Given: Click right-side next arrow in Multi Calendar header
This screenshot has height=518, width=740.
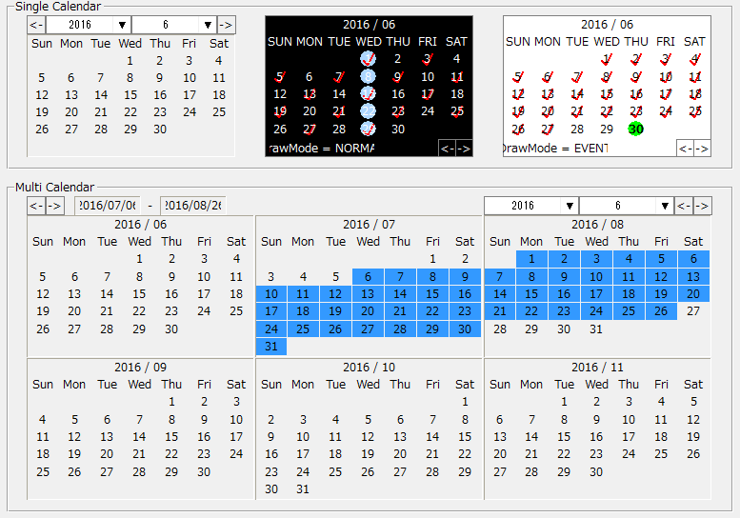Looking at the screenshot, I should click(x=702, y=206).
